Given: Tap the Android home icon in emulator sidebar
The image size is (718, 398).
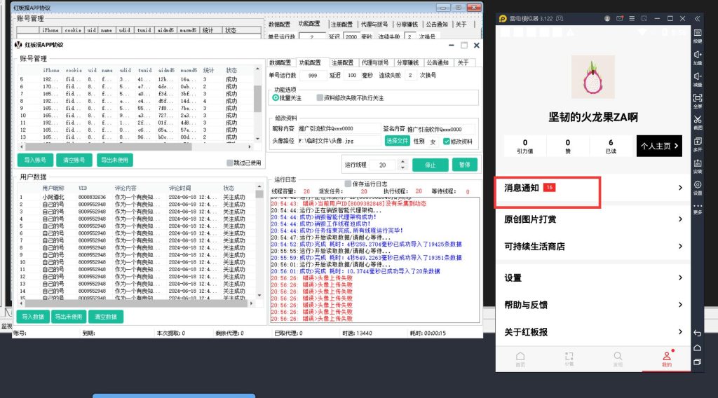Looking at the screenshot, I should 698,348.
